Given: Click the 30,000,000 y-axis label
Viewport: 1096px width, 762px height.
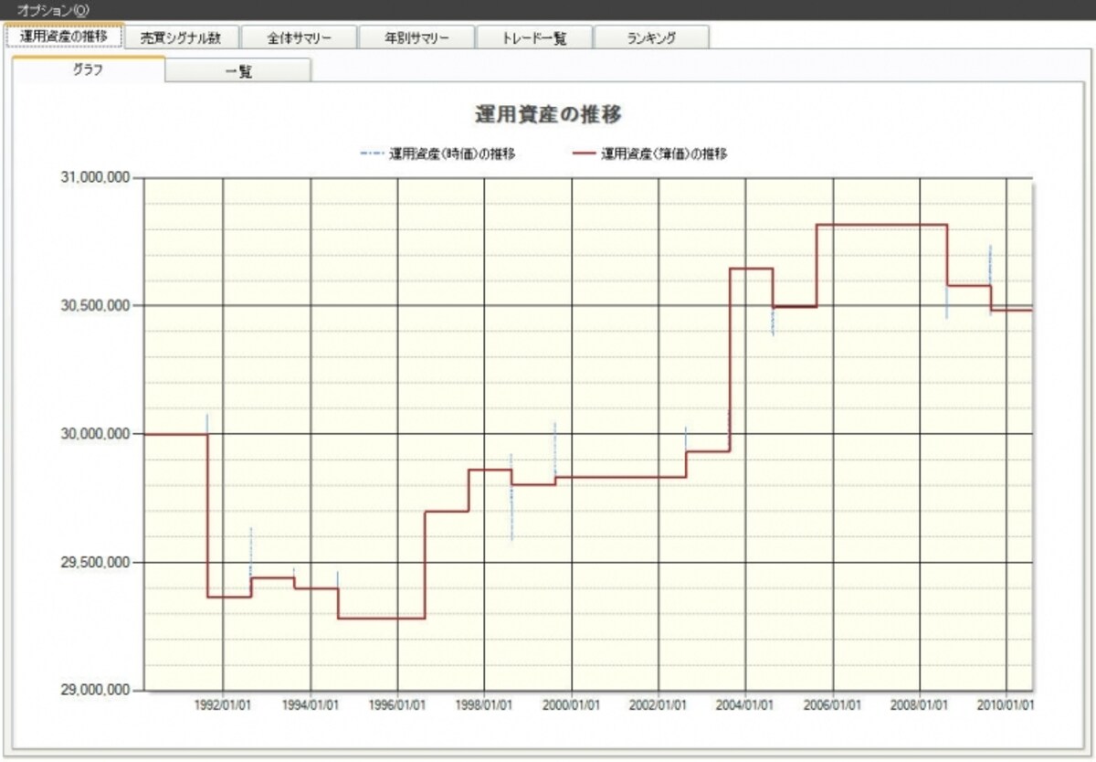Looking at the screenshot, I should tap(97, 433).
